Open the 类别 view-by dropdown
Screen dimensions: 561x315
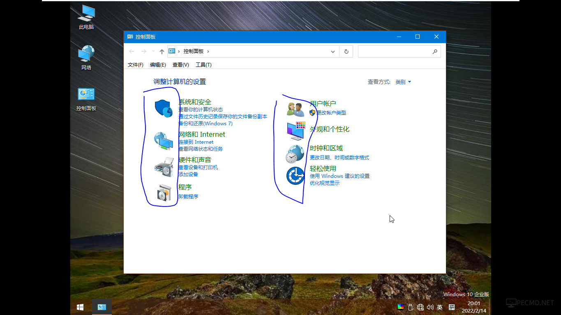pyautogui.click(x=403, y=82)
